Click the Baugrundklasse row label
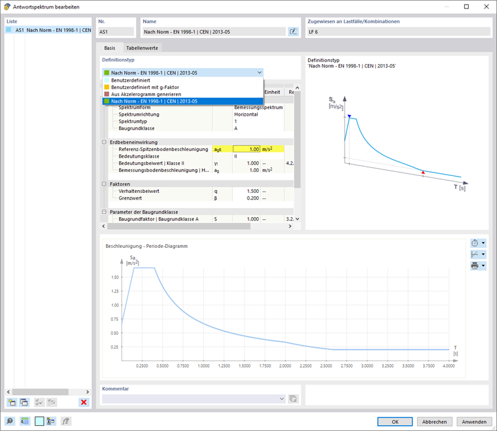The height and width of the screenshot is (431, 497). point(137,128)
